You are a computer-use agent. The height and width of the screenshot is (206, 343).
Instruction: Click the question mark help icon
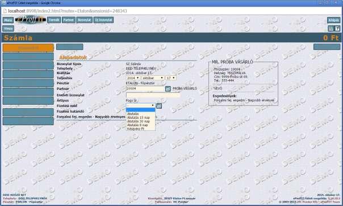337,28
